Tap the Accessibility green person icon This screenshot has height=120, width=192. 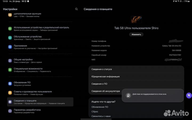(10, 70)
